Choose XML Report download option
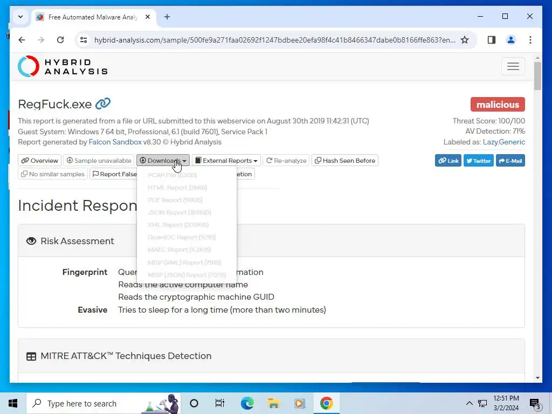The image size is (552, 414). (178, 225)
